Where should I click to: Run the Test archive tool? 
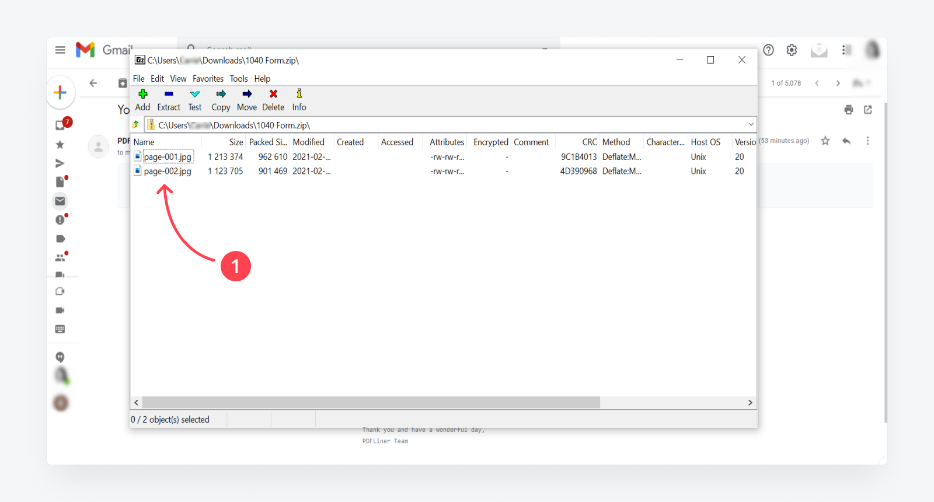tap(195, 100)
